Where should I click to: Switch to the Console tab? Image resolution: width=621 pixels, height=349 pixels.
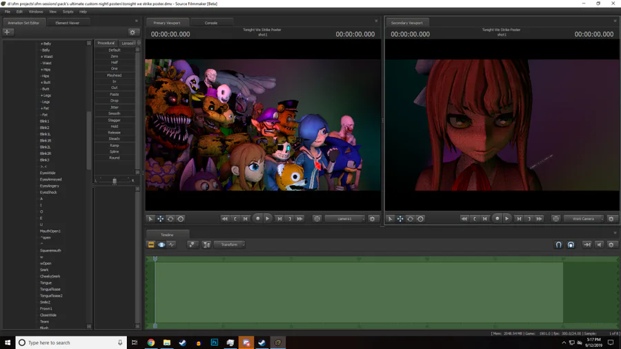211,23
